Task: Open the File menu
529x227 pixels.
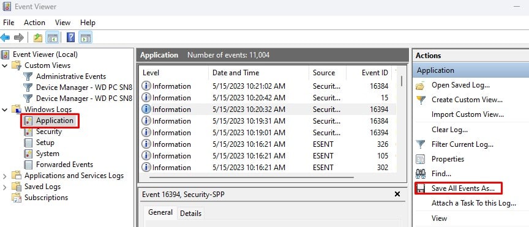Action: [9, 23]
